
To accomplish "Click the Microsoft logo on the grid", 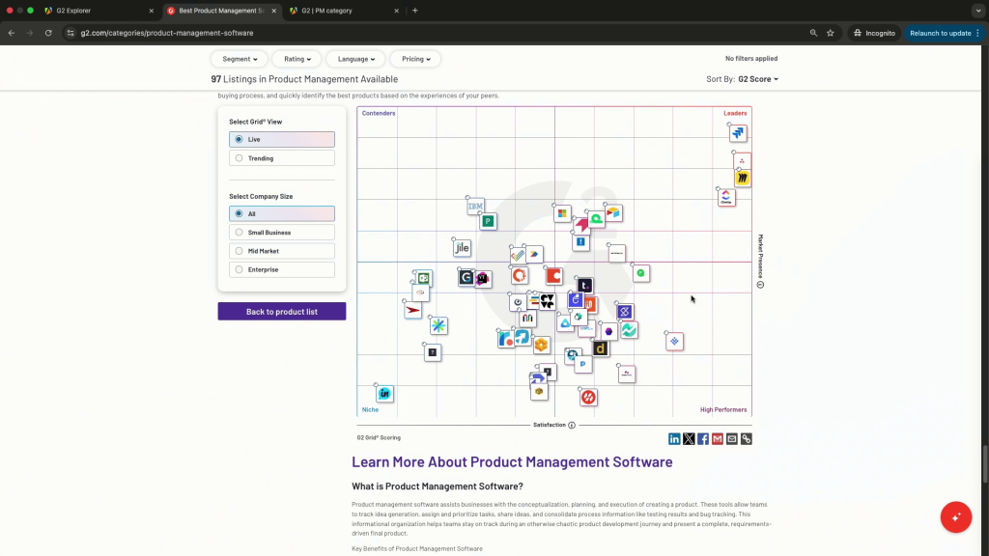I will click(x=562, y=213).
